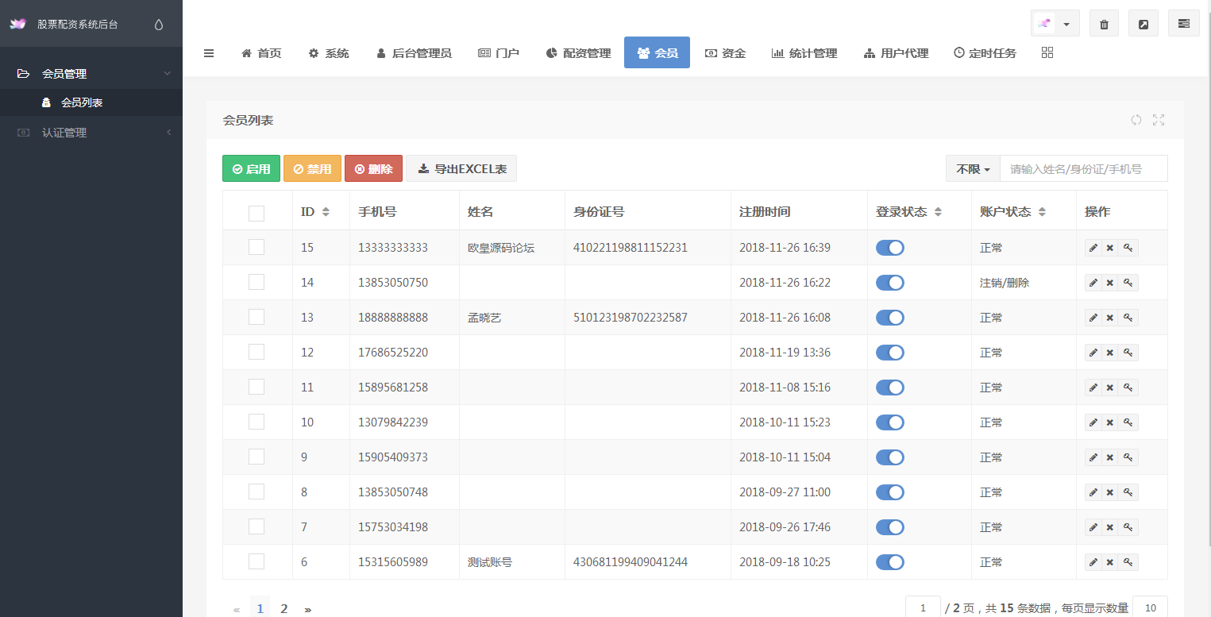The width and height of the screenshot is (1211, 617).
Task: Click the green 启用 enable button
Action: [x=251, y=168]
